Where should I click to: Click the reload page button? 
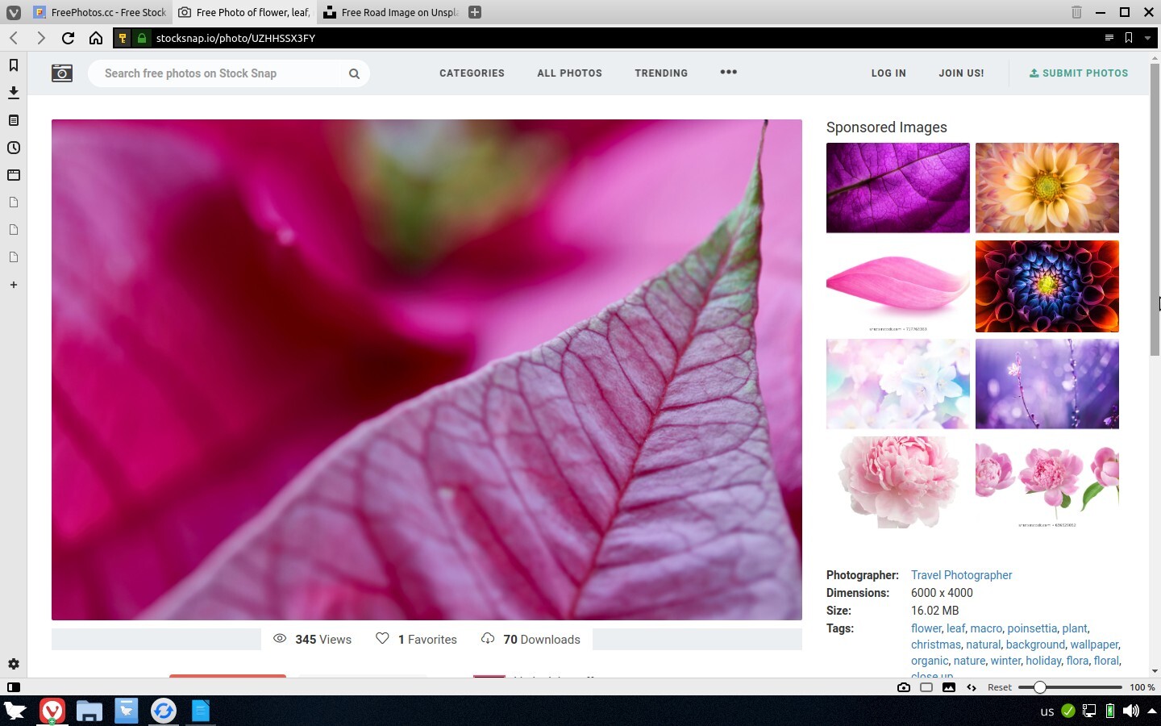[x=68, y=38]
